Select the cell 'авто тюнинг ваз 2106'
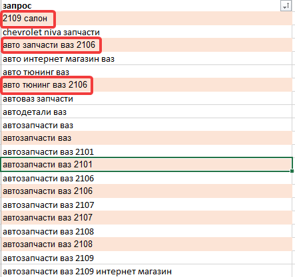295x277 pixels. tap(147, 84)
